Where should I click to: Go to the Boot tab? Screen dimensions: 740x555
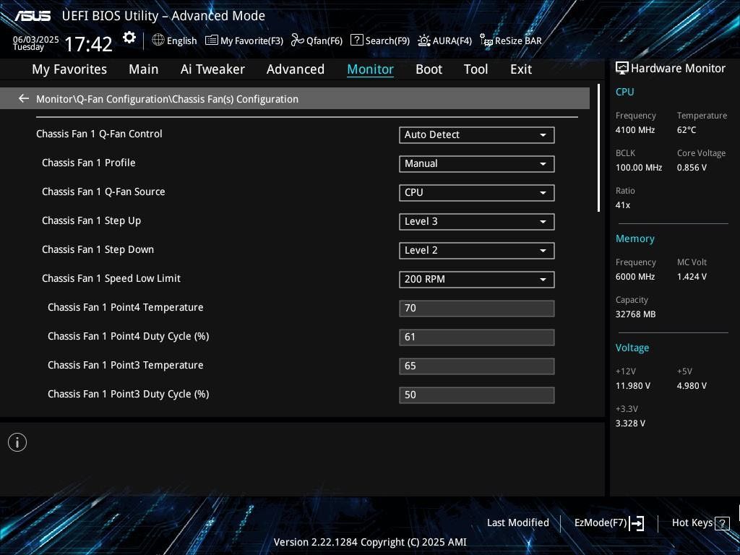coord(429,69)
